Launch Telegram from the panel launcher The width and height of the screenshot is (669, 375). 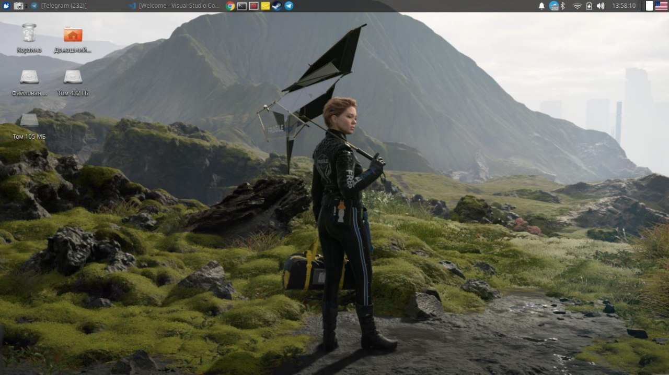point(289,6)
